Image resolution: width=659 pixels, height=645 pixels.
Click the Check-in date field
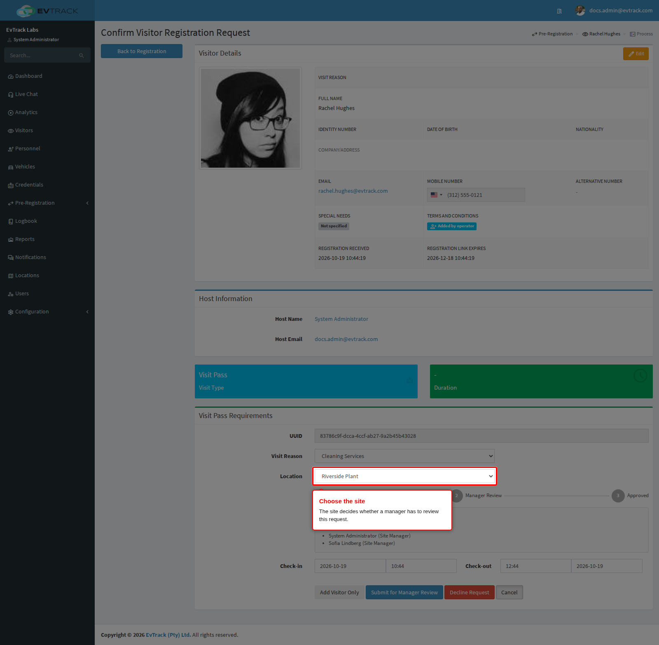[x=350, y=566]
